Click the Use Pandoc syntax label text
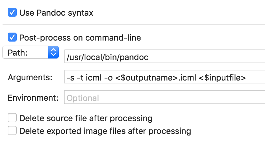Image resolution: width=265 pixels, height=147 pixels. coord(56,13)
